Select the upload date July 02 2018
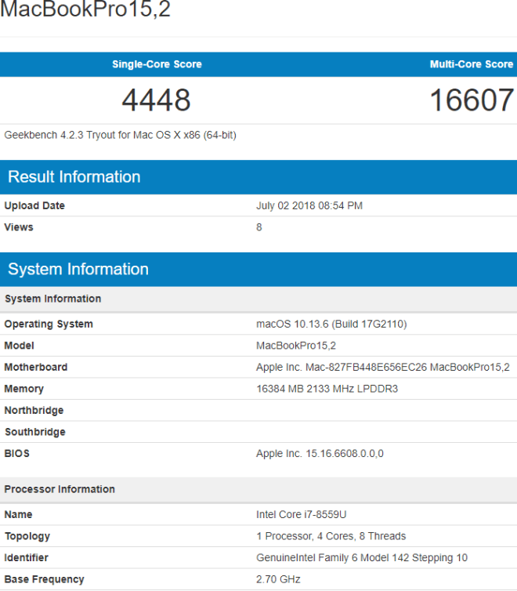The width and height of the screenshot is (517, 591). [x=309, y=206]
